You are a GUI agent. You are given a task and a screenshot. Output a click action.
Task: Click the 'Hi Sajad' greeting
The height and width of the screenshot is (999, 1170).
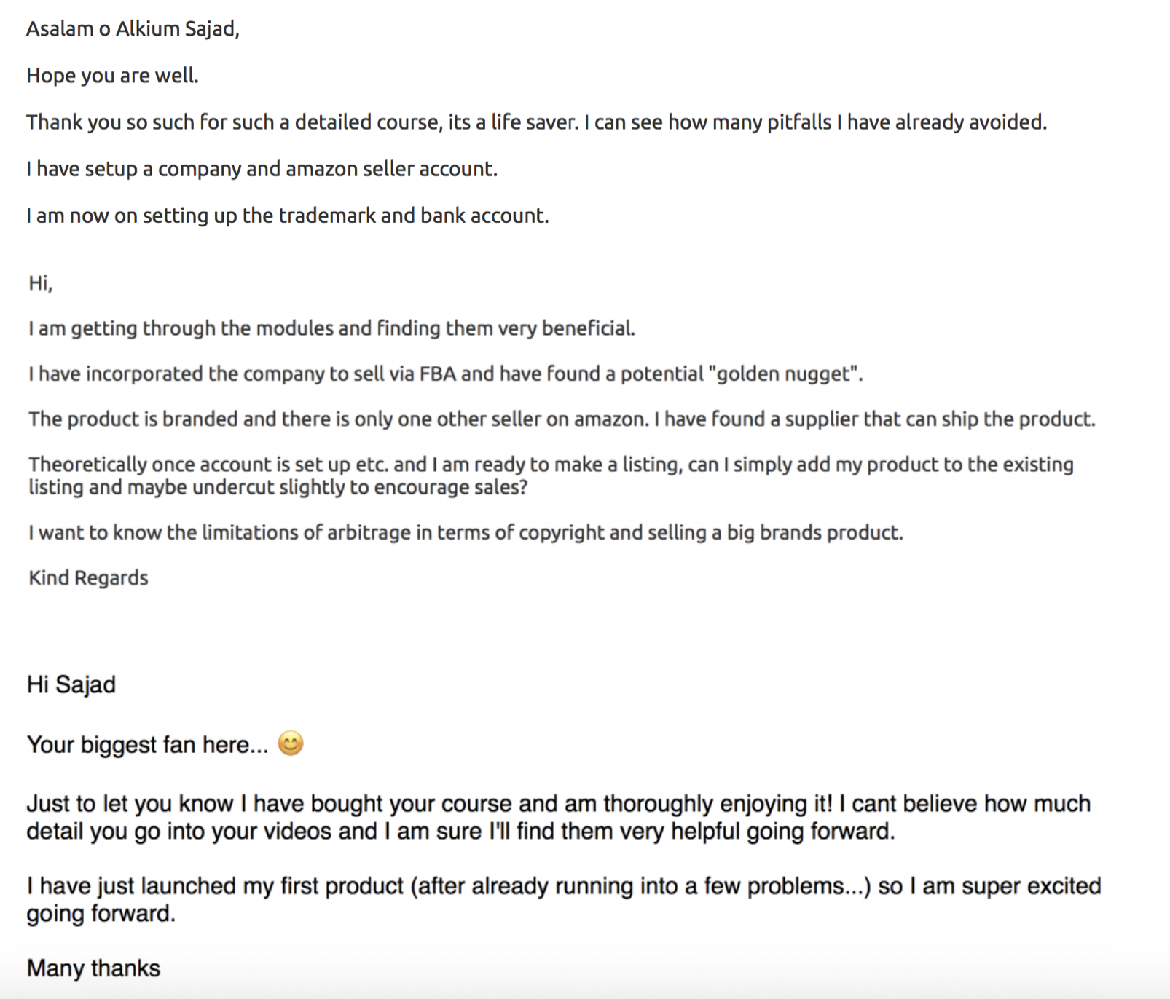71,685
